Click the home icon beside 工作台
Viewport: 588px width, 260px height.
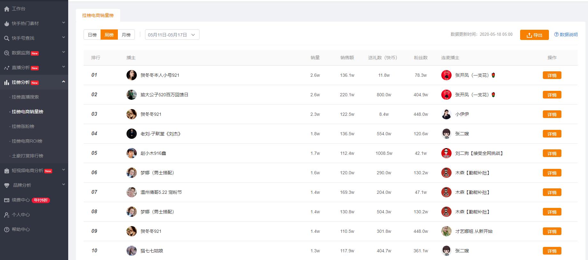pos(6,9)
